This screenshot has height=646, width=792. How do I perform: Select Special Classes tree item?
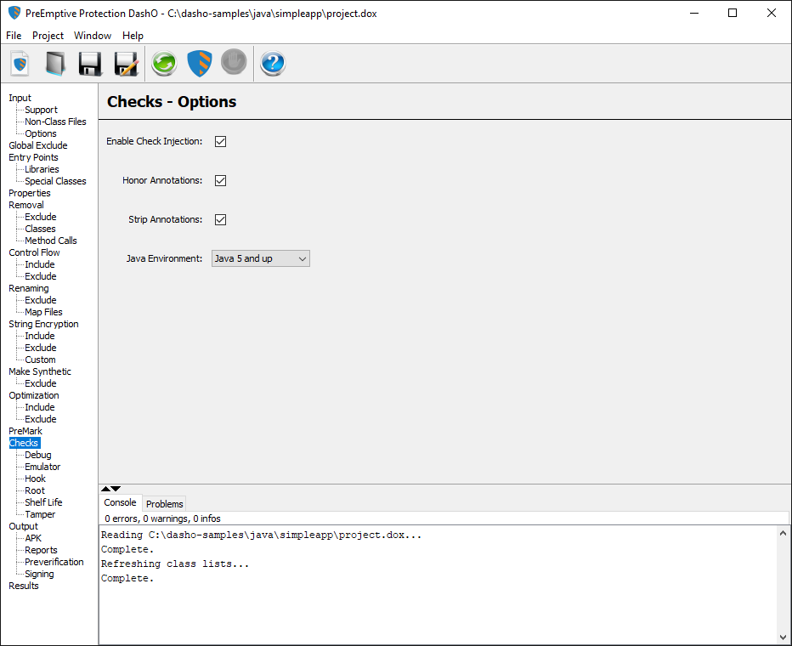tap(55, 181)
